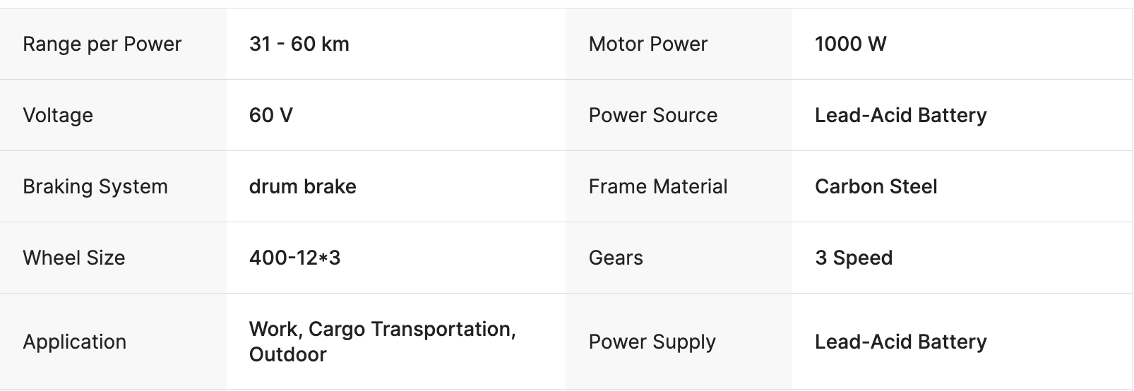Select the '1000 W' value
The image size is (1134, 391).
(x=850, y=44)
